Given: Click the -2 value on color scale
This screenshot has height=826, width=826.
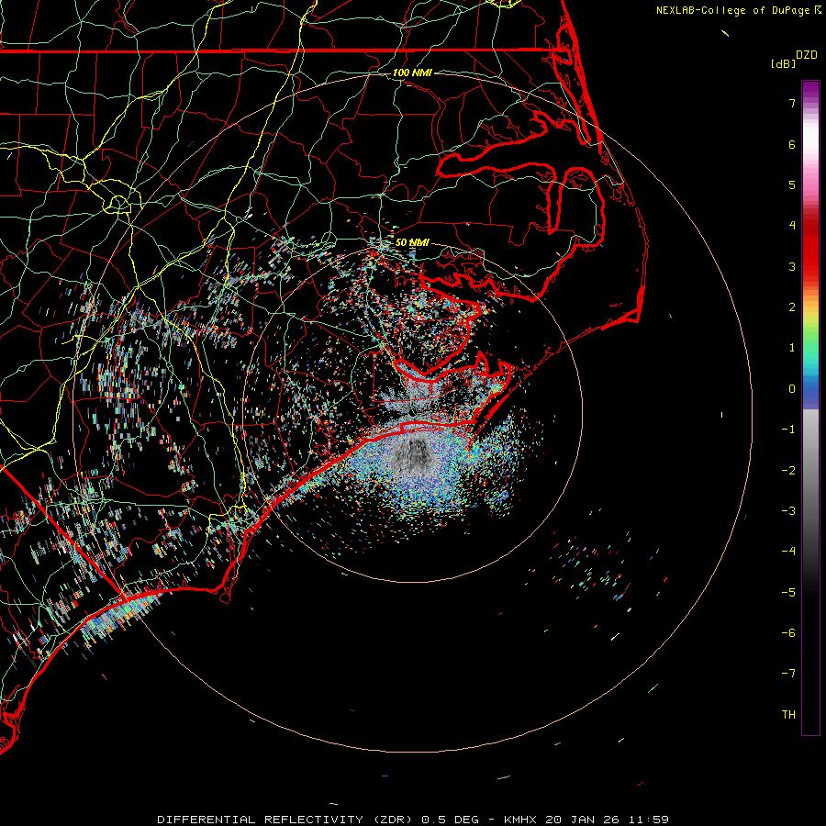Looking at the screenshot, I should [788, 471].
